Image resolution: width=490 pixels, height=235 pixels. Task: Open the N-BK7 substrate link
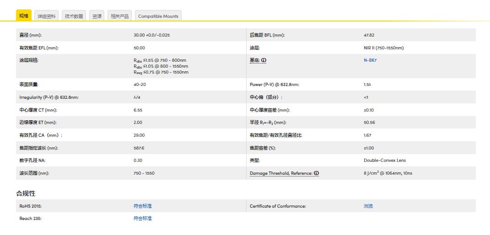pos(370,60)
